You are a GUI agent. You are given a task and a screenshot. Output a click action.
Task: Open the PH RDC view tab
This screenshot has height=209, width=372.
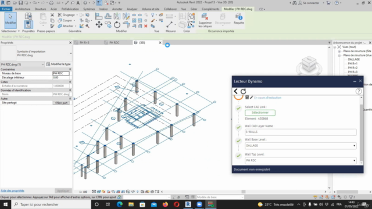114,42
